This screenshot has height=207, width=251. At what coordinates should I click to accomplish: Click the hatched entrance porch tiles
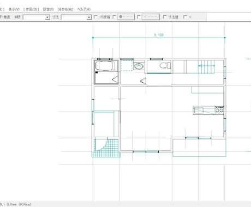(x=106, y=148)
